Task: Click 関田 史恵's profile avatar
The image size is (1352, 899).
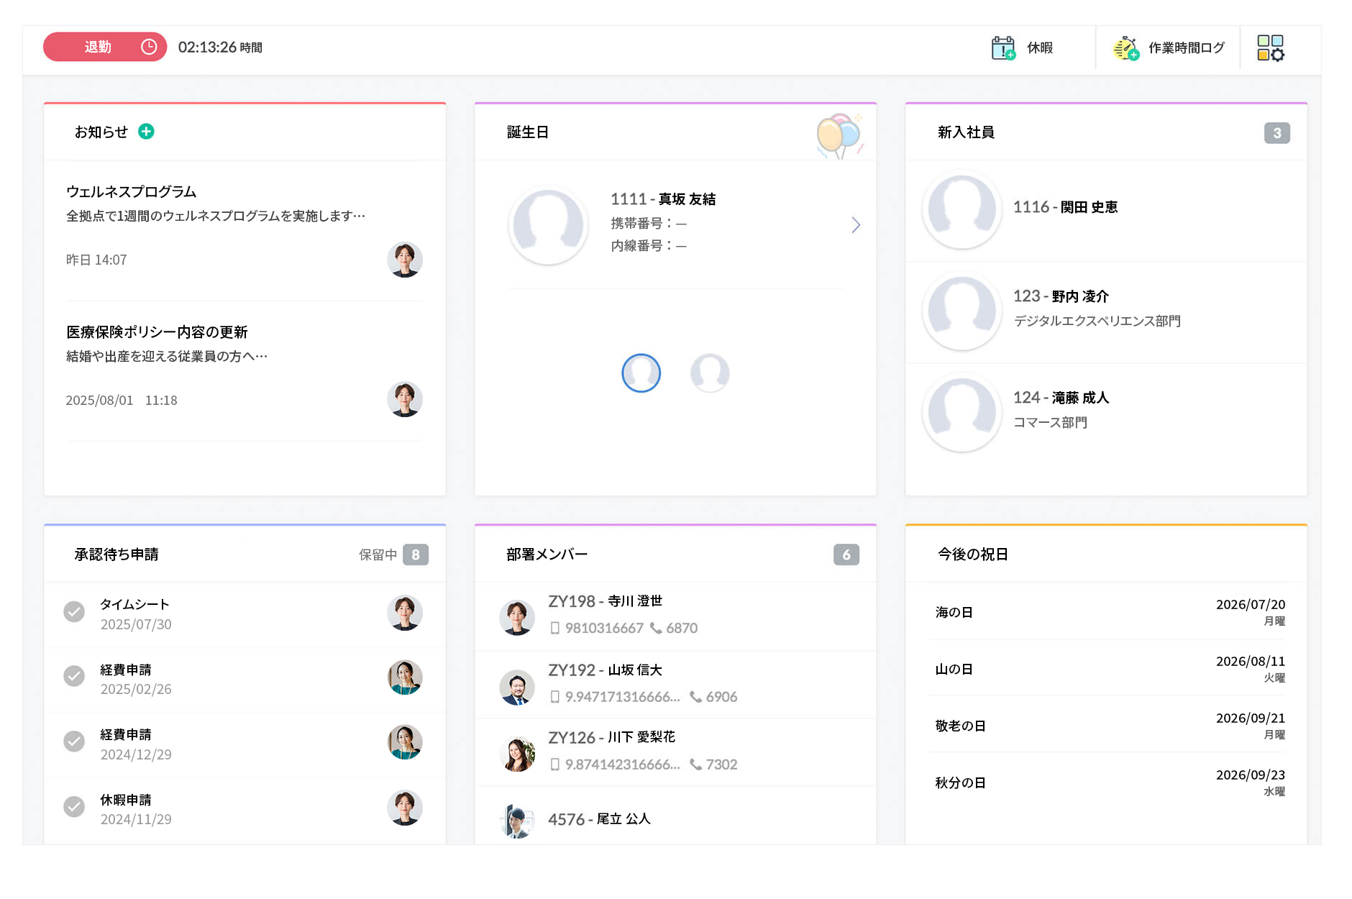Action: pyautogui.click(x=962, y=209)
